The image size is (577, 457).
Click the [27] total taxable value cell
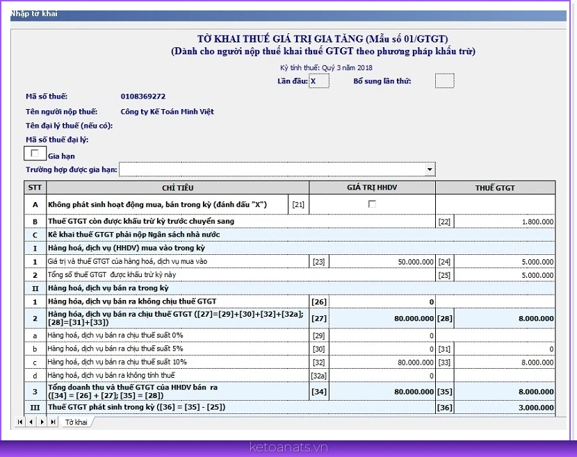(x=382, y=318)
